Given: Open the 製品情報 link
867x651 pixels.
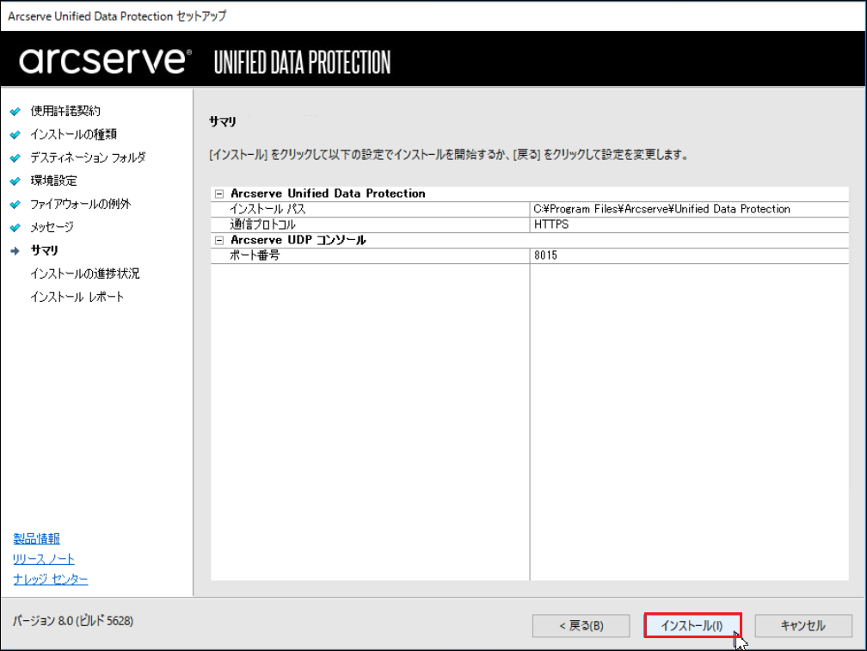Looking at the screenshot, I should 36,538.
